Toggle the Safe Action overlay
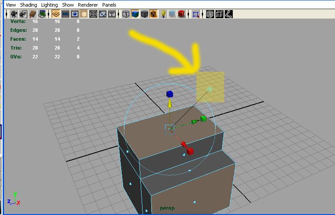Image resolution: width=335 pixels, height=215 pixels. tap(103, 14)
